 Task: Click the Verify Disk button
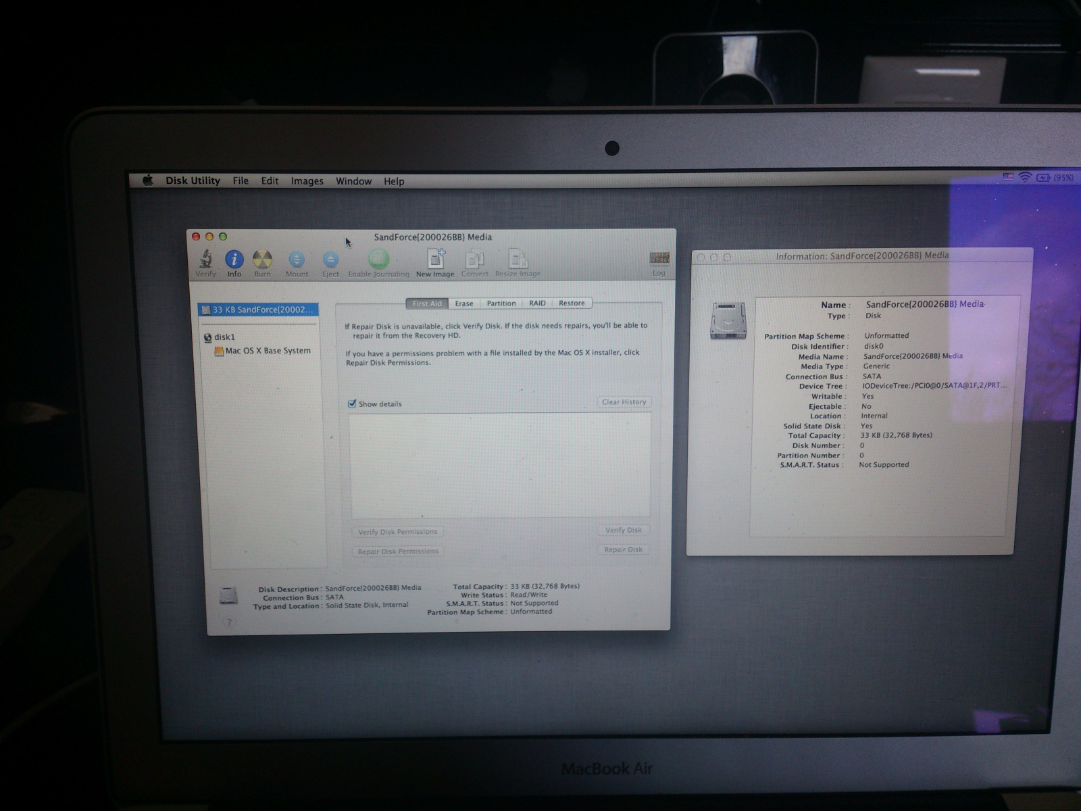624,530
